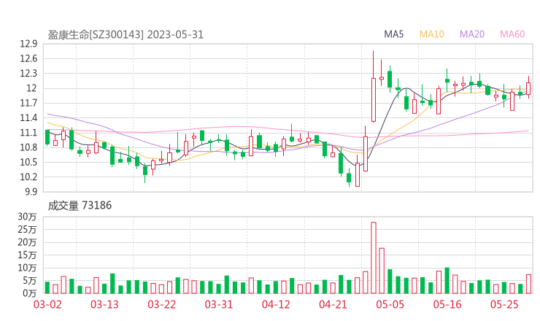Image resolution: width=540 pixels, height=321 pixels.
Task: Click the 11.4 price axis label
Action: point(28,117)
